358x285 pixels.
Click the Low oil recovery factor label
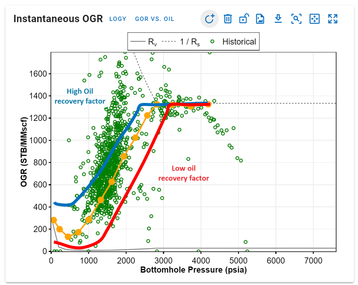(x=183, y=173)
